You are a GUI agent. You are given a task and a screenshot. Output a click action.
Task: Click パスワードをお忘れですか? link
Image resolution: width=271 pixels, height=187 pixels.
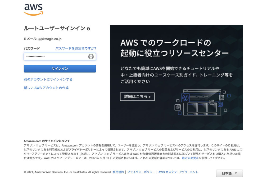75,48
